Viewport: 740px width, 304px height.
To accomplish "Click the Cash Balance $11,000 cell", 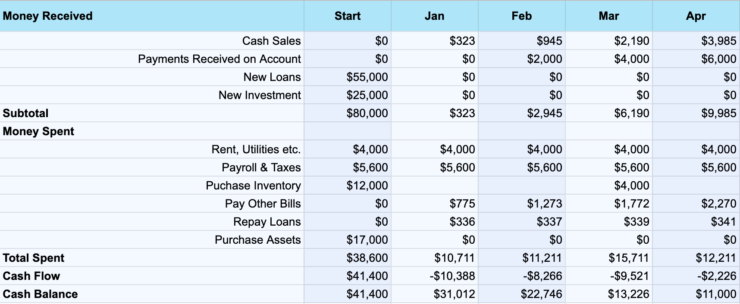I will [715, 294].
